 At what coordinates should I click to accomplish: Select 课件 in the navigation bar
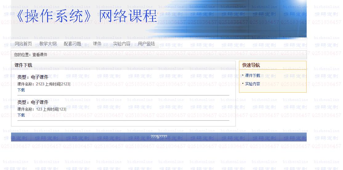[97, 44]
